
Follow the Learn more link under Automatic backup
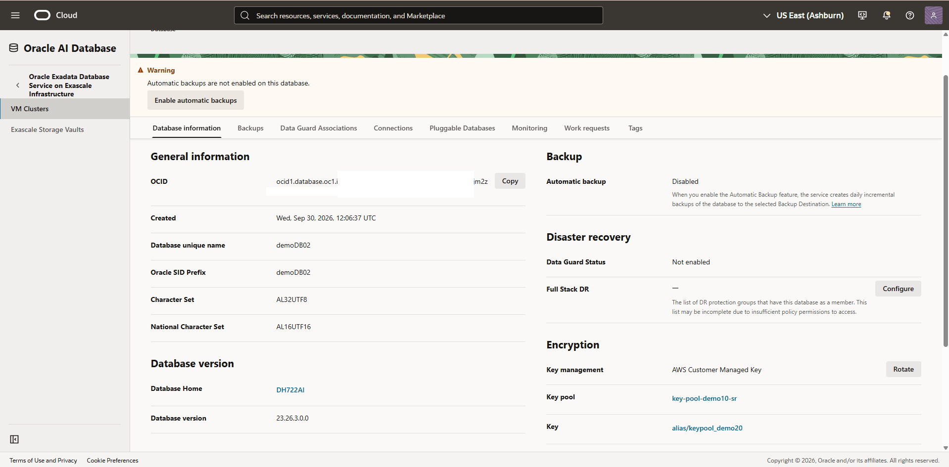point(846,204)
